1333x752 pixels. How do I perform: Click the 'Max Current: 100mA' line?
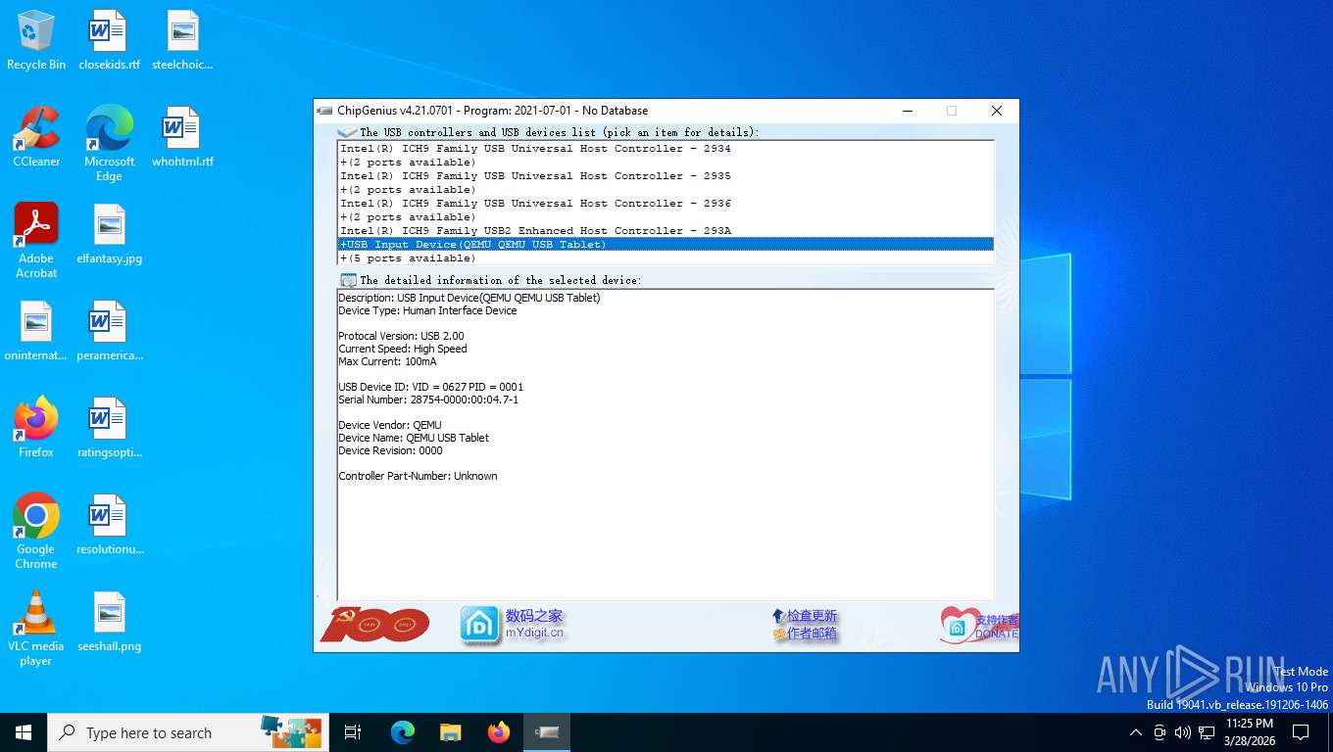387,361
